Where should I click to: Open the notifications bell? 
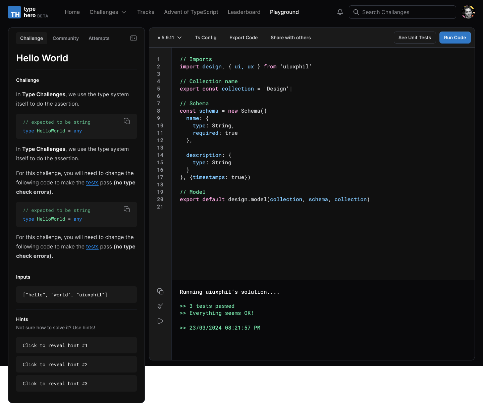[x=340, y=12]
